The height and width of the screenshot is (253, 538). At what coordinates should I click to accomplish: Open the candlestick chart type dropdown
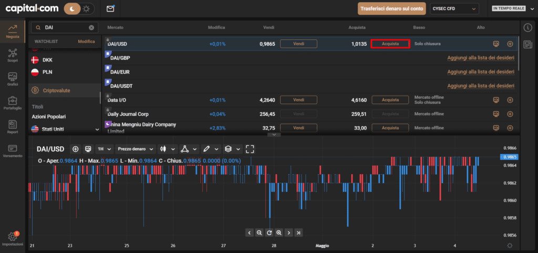click(168, 149)
